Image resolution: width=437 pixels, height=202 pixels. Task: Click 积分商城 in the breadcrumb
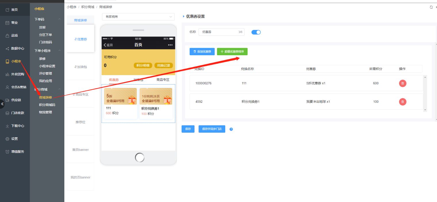pos(88,7)
